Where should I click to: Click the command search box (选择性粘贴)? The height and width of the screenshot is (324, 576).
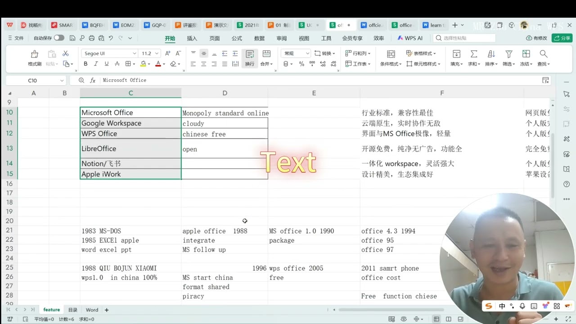pos(463,38)
